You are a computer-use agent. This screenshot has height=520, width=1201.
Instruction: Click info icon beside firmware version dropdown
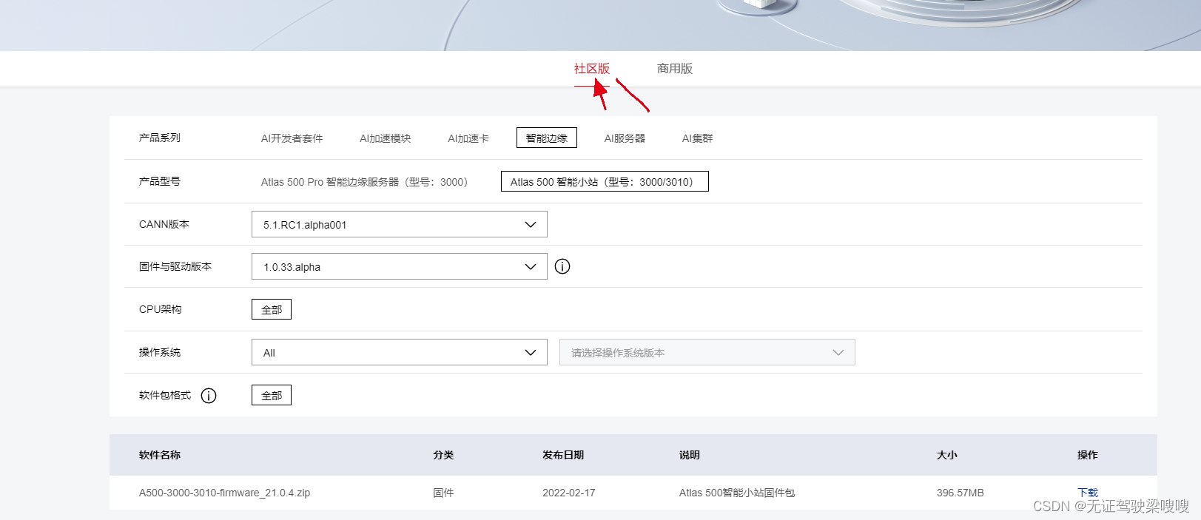pos(562,266)
